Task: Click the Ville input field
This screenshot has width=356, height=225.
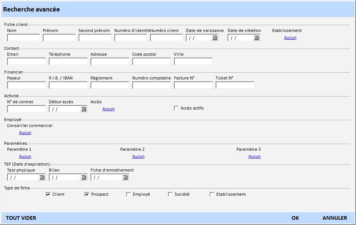Action: 193,61
